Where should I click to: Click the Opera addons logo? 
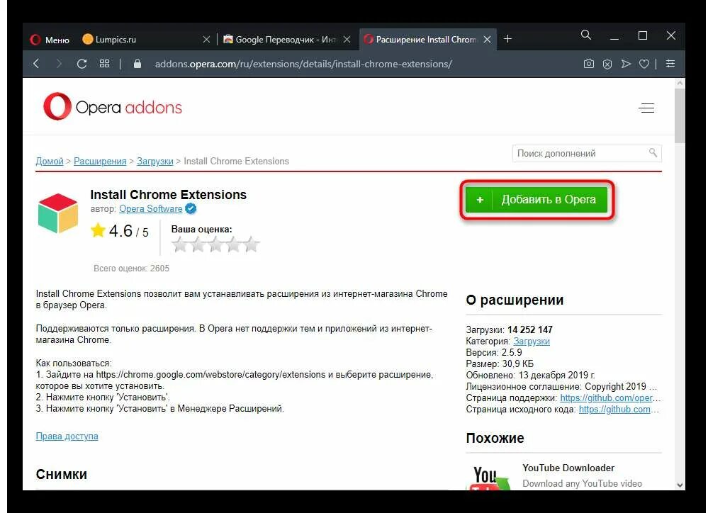coord(113,106)
